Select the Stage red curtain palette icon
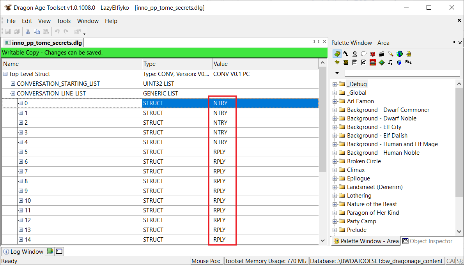 click(x=373, y=62)
